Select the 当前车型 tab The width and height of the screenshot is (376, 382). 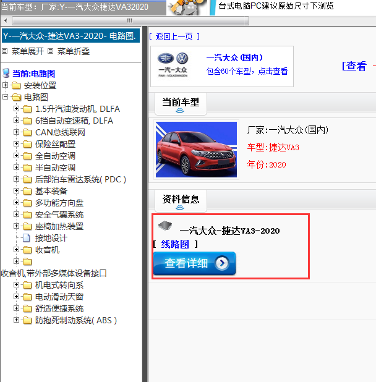(181, 104)
